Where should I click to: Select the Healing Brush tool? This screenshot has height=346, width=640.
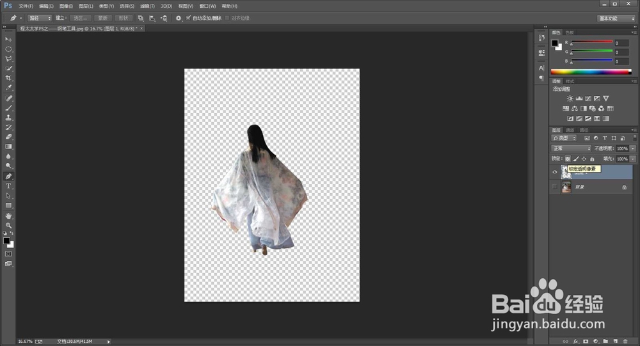(8, 98)
